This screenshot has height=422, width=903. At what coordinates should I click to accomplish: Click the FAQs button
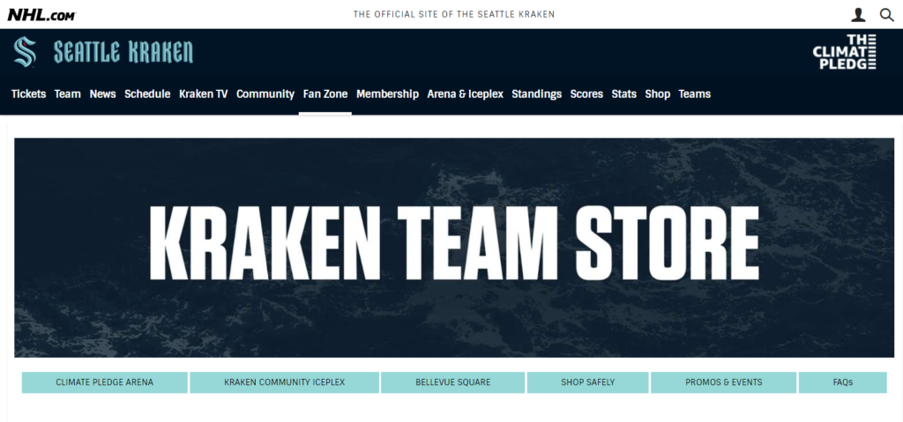(842, 382)
